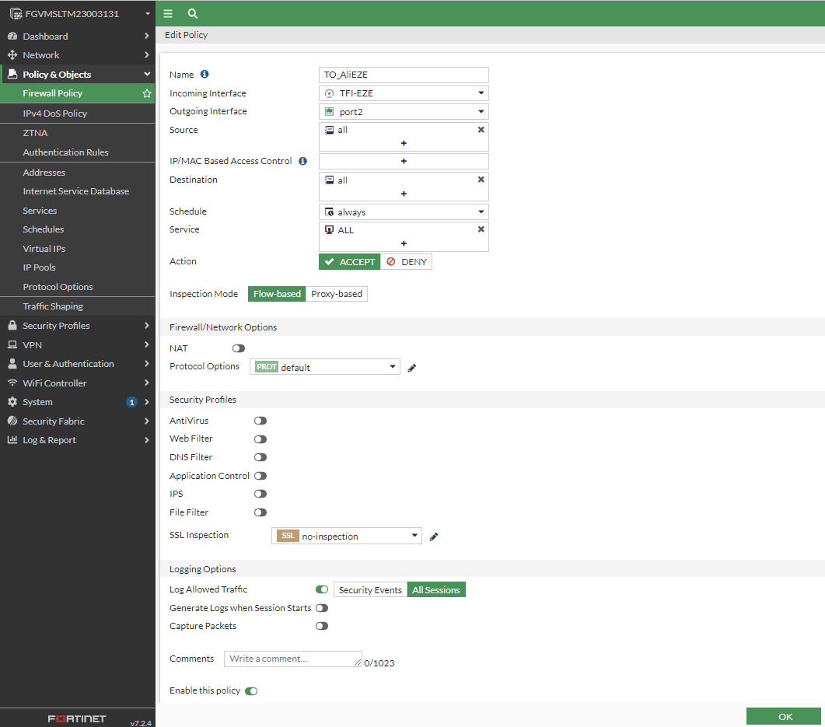
Task: Edit Protocol Options with the pencil icon
Action: point(412,368)
